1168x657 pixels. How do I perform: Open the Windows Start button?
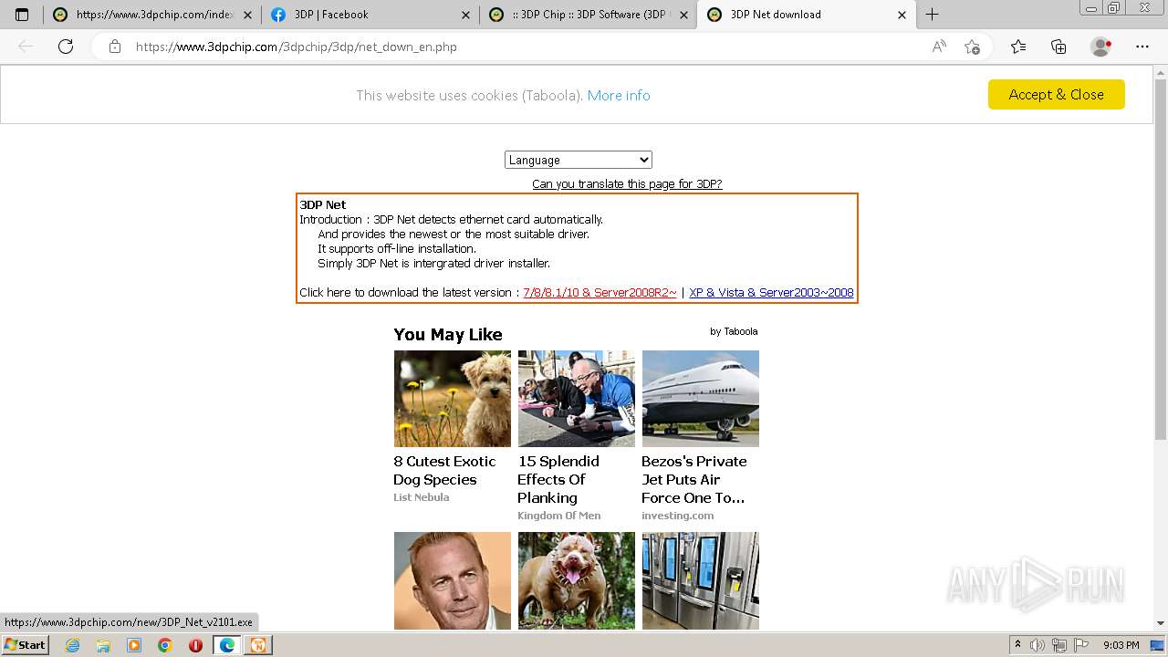pos(25,645)
